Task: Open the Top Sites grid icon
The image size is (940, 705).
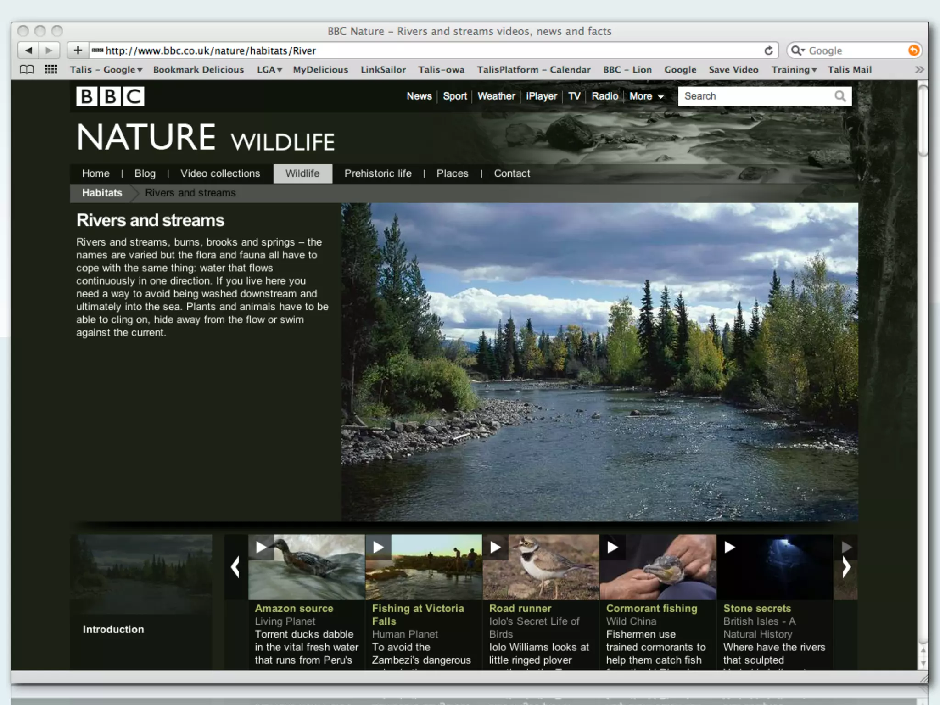Action: [51, 70]
